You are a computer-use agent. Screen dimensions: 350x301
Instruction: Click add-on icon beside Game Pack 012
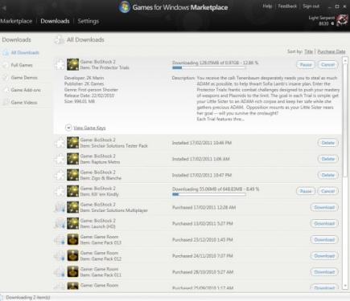click(60, 256)
